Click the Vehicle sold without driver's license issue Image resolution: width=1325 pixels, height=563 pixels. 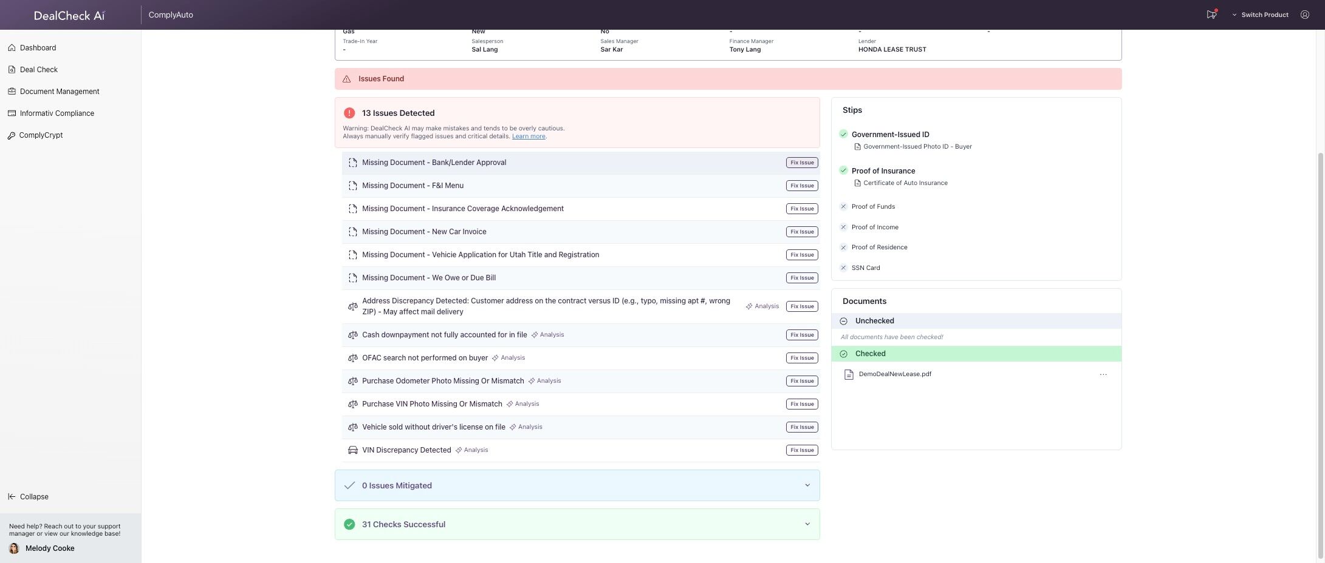tap(434, 427)
